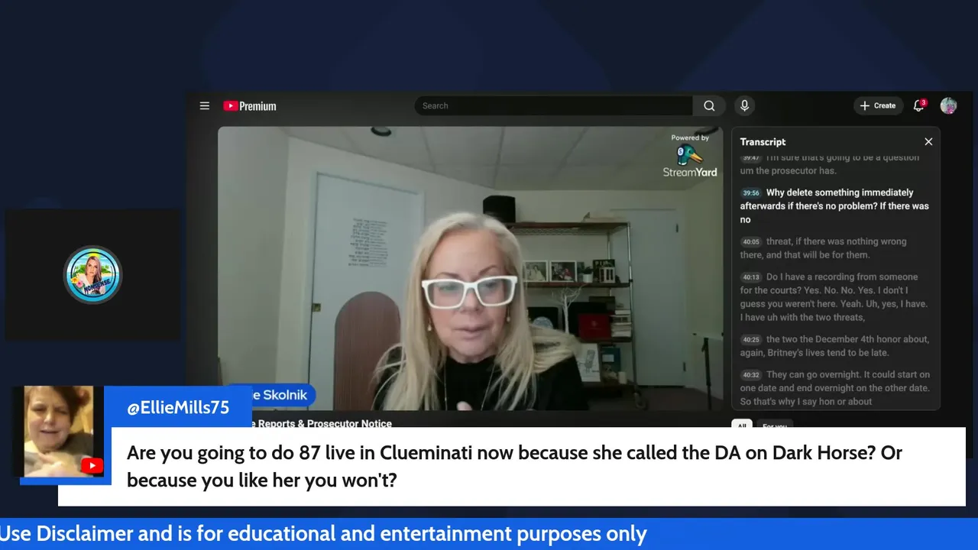The width and height of the screenshot is (978, 550).
Task: Run search with the magnifying glass button
Action: (x=709, y=106)
